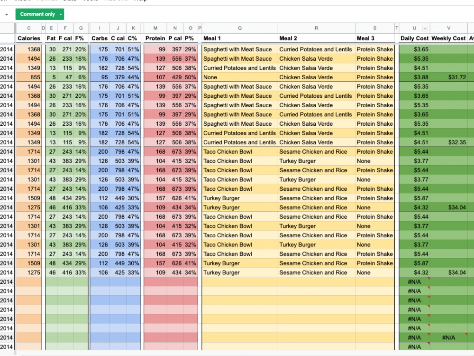Select the $31.72 weekly cost cell
The height and width of the screenshot is (356, 474).
tap(448, 77)
